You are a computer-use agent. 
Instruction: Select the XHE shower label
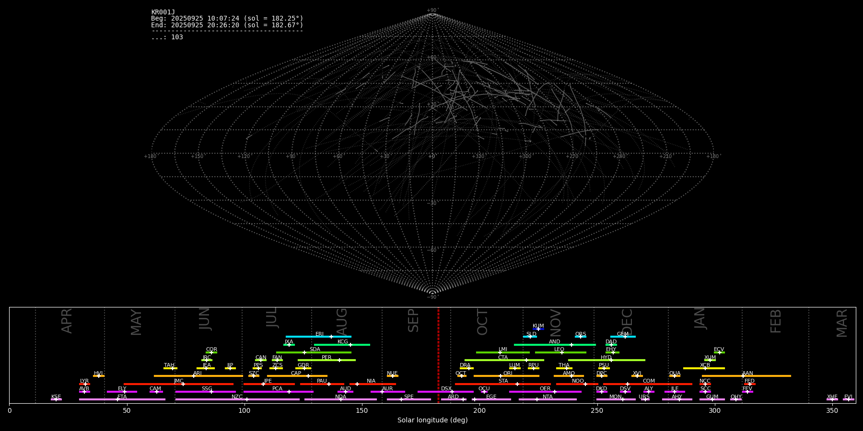[x=832, y=397]
